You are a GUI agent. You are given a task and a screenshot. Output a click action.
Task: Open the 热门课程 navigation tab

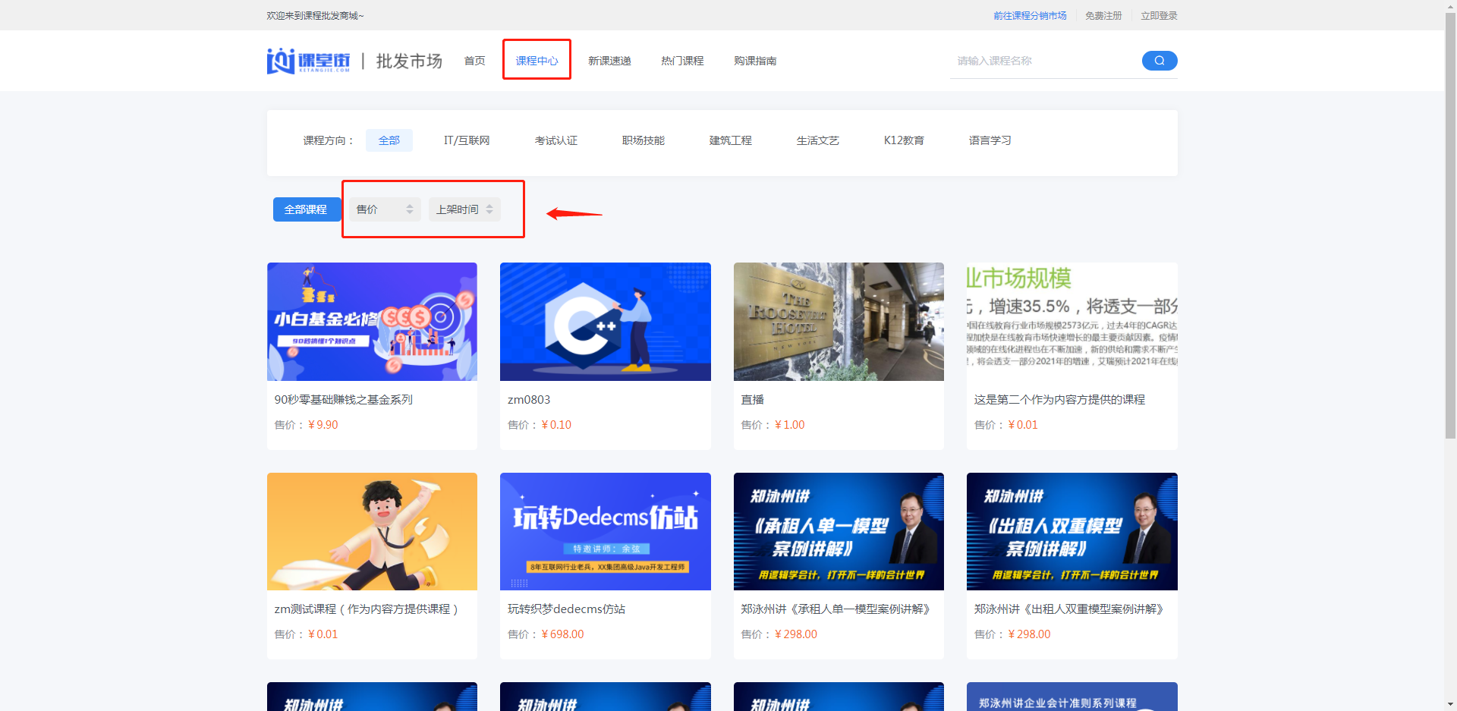point(682,61)
